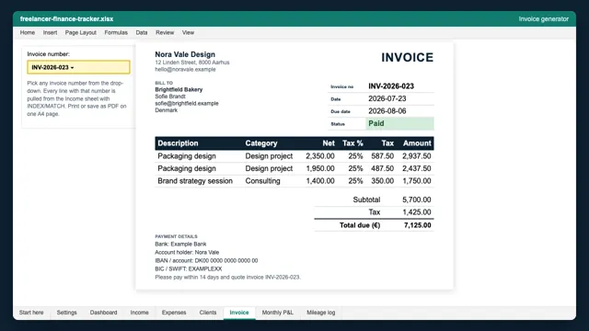Open the View menu

(x=188, y=33)
